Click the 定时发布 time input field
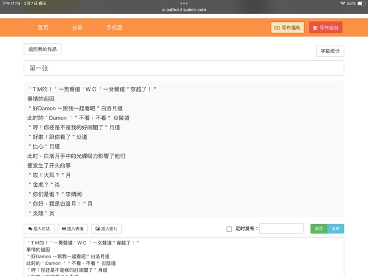Screen dimensions: 368x276 281,229
